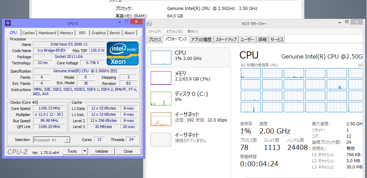This screenshot has width=367, height=178.
Task: Click the Ext. Model value 3E
Action: pos(86,83)
